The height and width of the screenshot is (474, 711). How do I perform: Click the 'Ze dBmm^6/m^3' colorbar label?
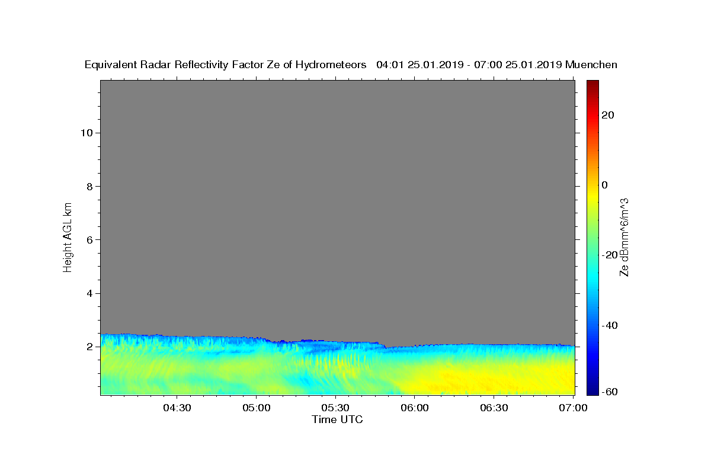(x=623, y=237)
